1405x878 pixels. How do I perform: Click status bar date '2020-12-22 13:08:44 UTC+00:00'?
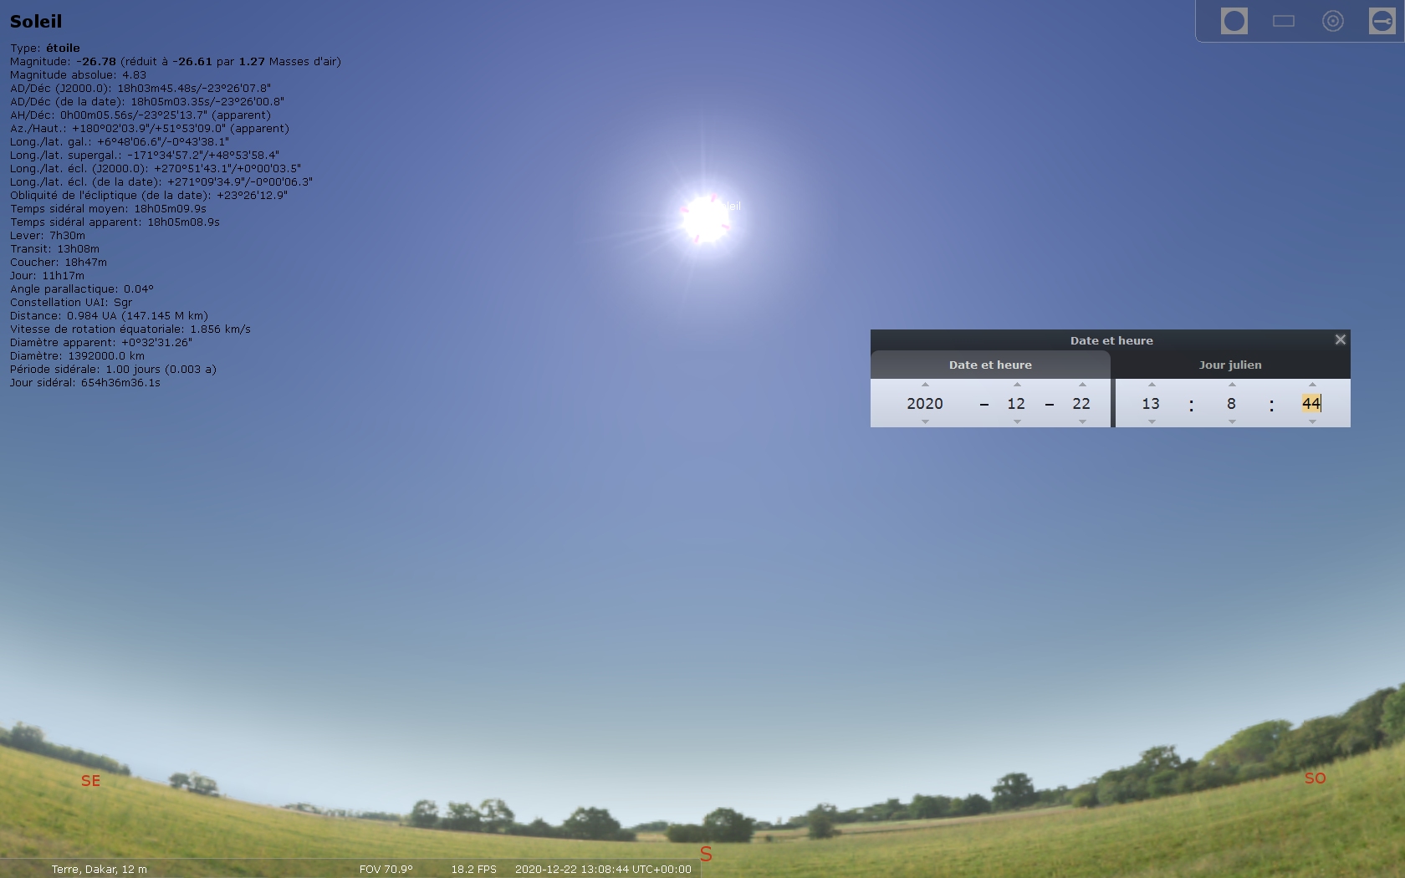[603, 869]
